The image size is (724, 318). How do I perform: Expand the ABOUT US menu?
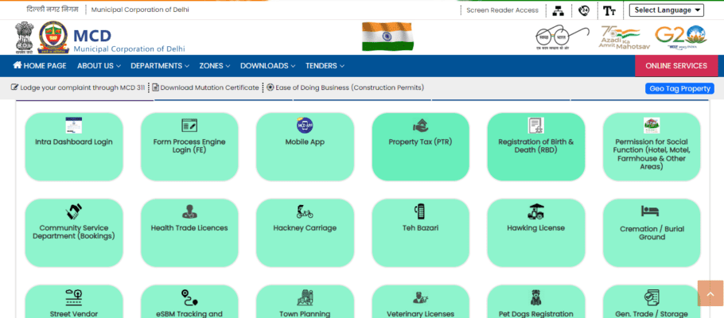(x=99, y=65)
